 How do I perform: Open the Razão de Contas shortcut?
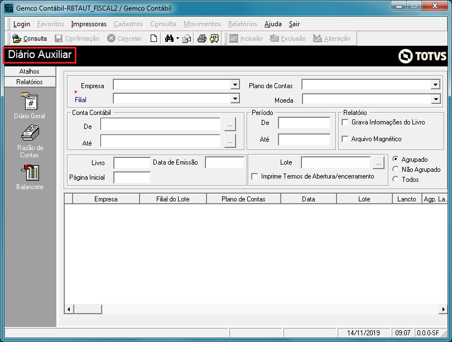(30, 142)
